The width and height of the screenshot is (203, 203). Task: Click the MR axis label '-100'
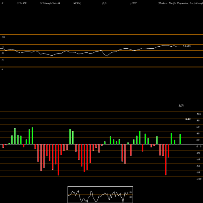pyautogui.click(x=199, y=179)
